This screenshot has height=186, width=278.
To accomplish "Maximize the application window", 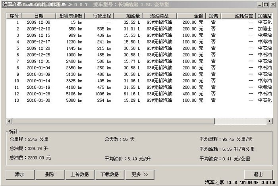I will (265, 5).
